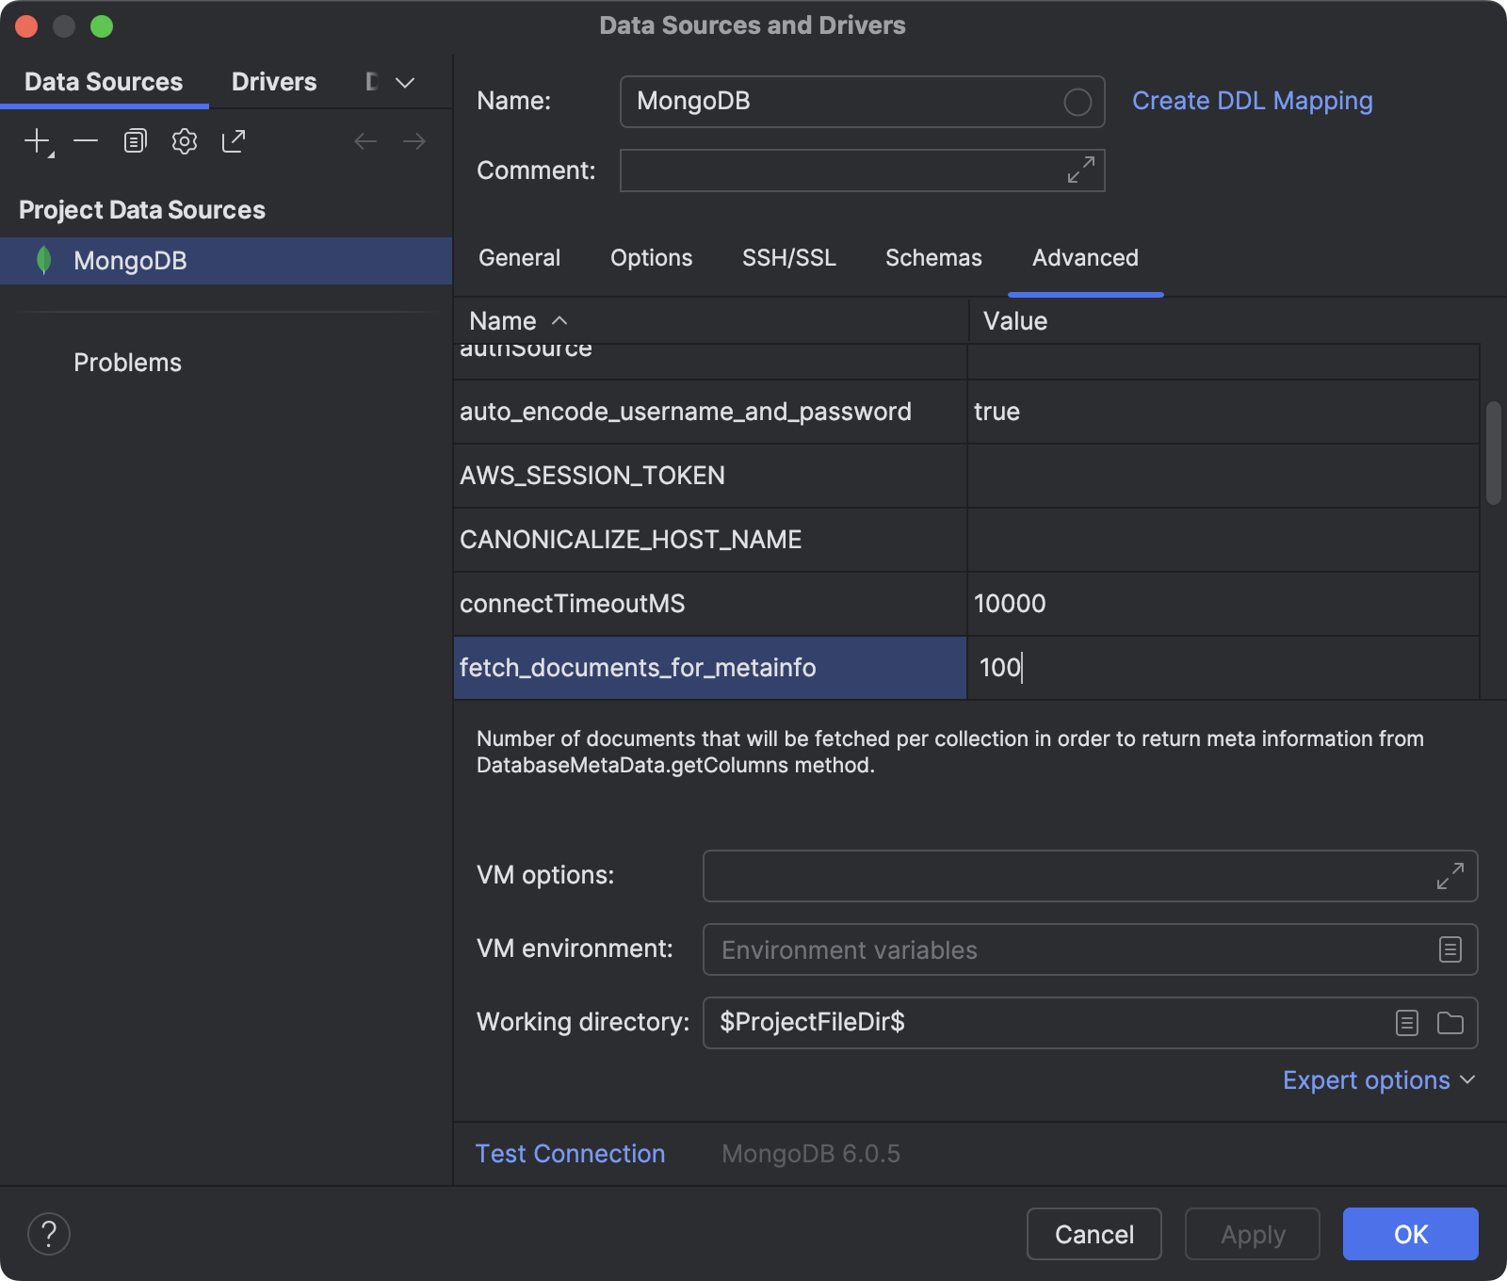Image resolution: width=1507 pixels, height=1281 pixels.
Task: Click the forward navigation arrow
Action: click(x=414, y=140)
